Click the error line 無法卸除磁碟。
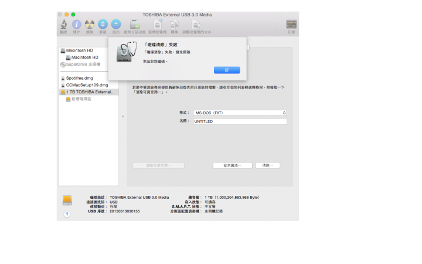 (155, 62)
